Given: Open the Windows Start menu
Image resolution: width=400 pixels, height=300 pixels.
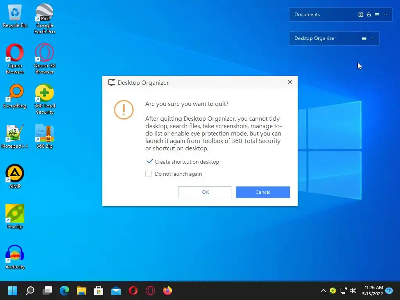Looking at the screenshot, I should pos(12,291).
